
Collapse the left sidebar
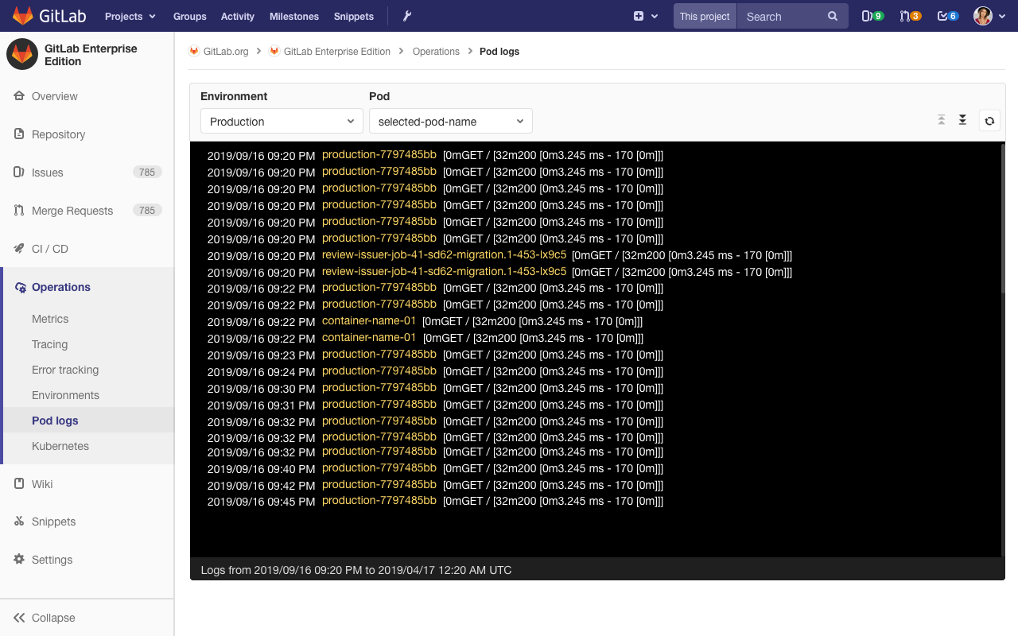(43, 618)
